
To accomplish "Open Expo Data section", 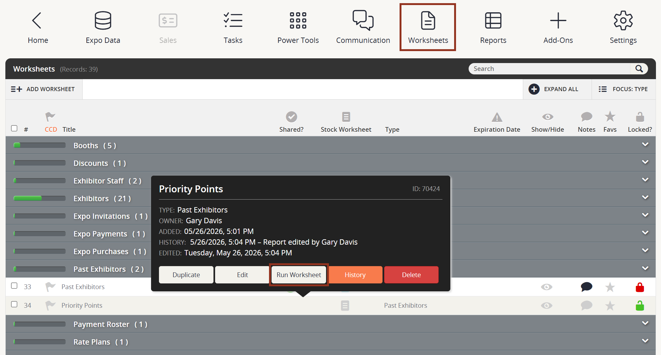I will click(x=103, y=28).
